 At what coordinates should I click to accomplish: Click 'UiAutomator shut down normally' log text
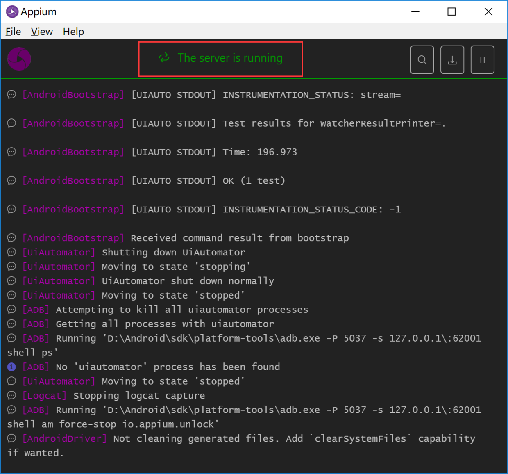point(188,281)
